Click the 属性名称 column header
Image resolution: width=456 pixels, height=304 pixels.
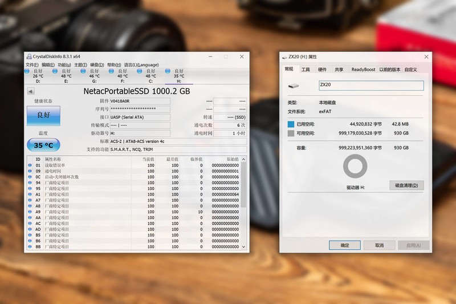click(x=53, y=159)
